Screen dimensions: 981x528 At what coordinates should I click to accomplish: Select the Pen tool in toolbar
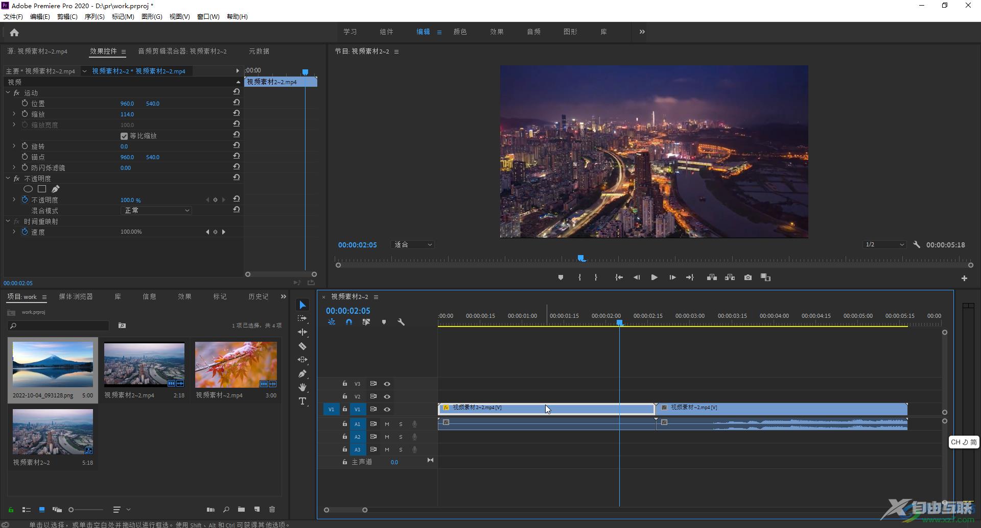[302, 373]
